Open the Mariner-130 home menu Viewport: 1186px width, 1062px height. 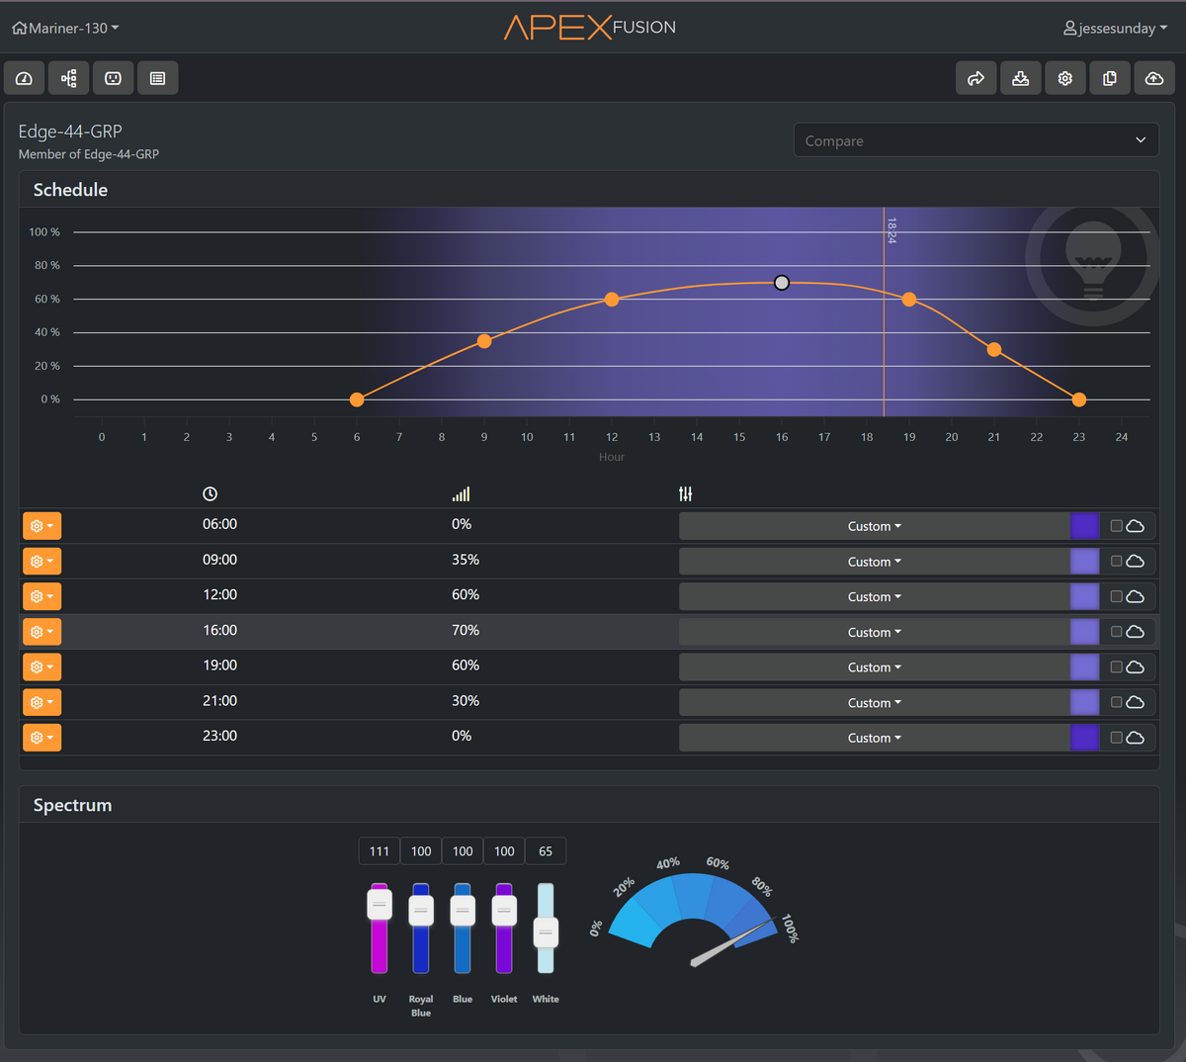pyautogui.click(x=65, y=28)
